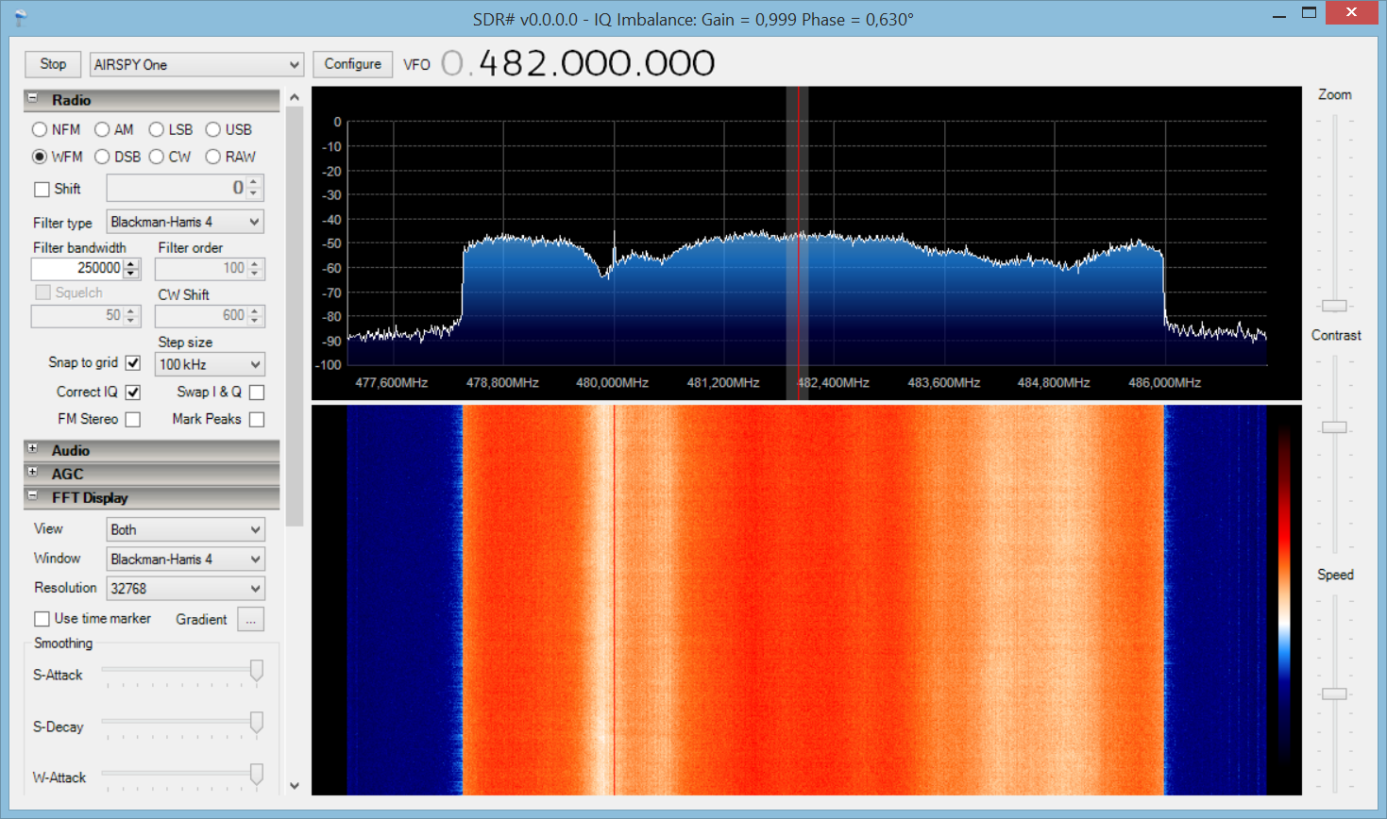Toggle the Correct IQ checkbox
Screen dimensions: 1387x819
(x=133, y=392)
